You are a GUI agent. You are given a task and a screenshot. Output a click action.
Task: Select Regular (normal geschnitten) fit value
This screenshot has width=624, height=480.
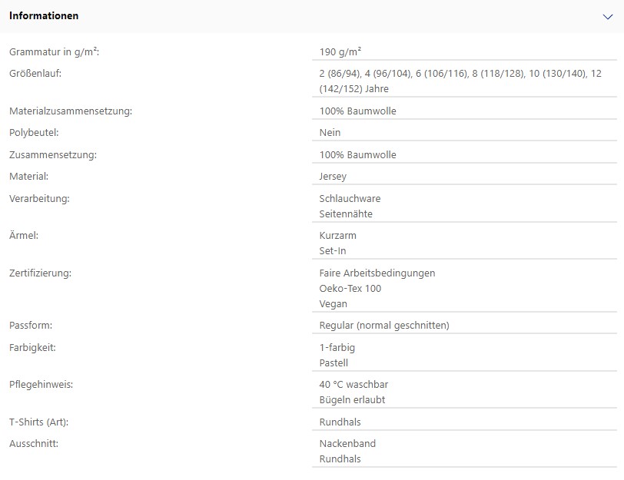pos(384,326)
